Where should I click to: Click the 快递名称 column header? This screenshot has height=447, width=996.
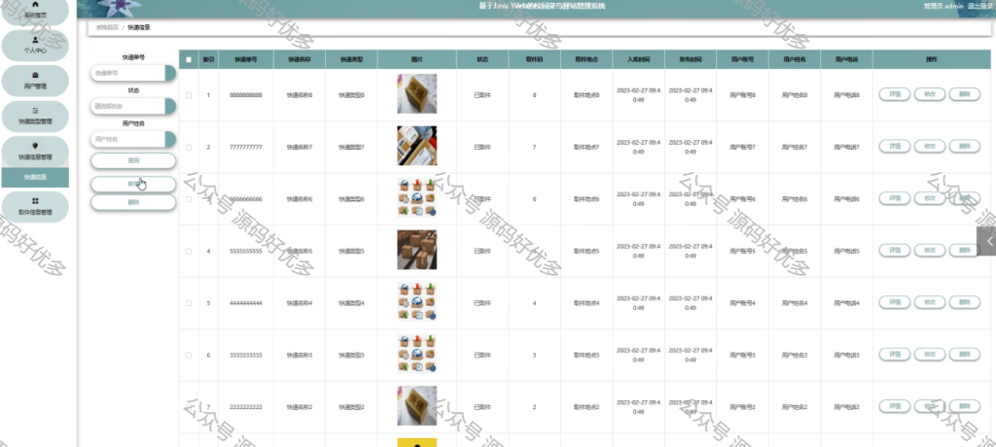click(300, 59)
